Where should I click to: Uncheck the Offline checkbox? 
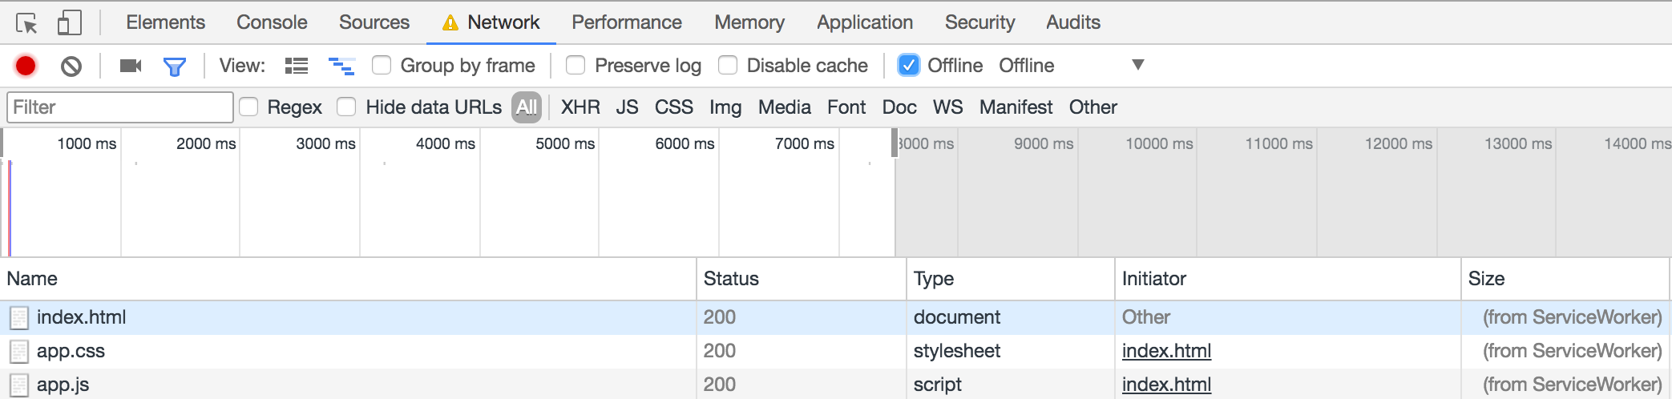click(x=908, y=65)
